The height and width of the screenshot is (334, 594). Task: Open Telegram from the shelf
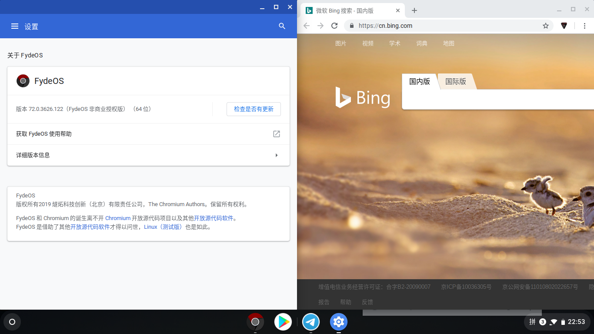pos(311,322)
